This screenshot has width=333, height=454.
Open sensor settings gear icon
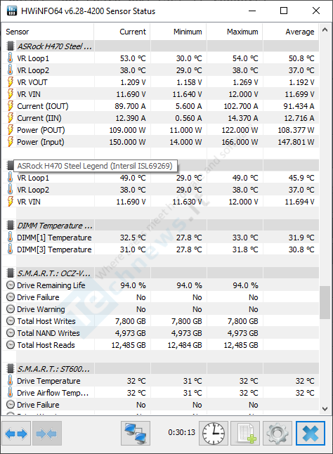(x=277, y=434)
